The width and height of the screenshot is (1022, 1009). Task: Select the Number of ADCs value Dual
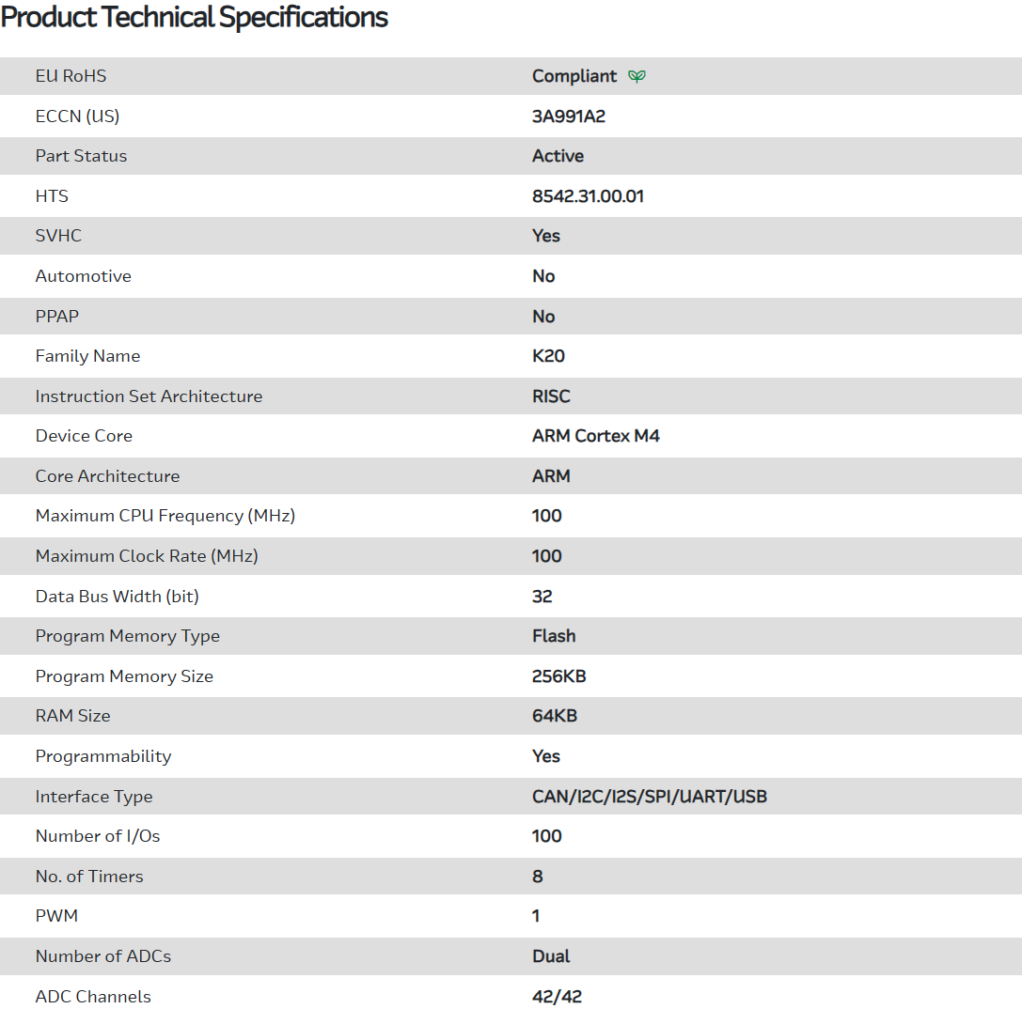(551, 956)
